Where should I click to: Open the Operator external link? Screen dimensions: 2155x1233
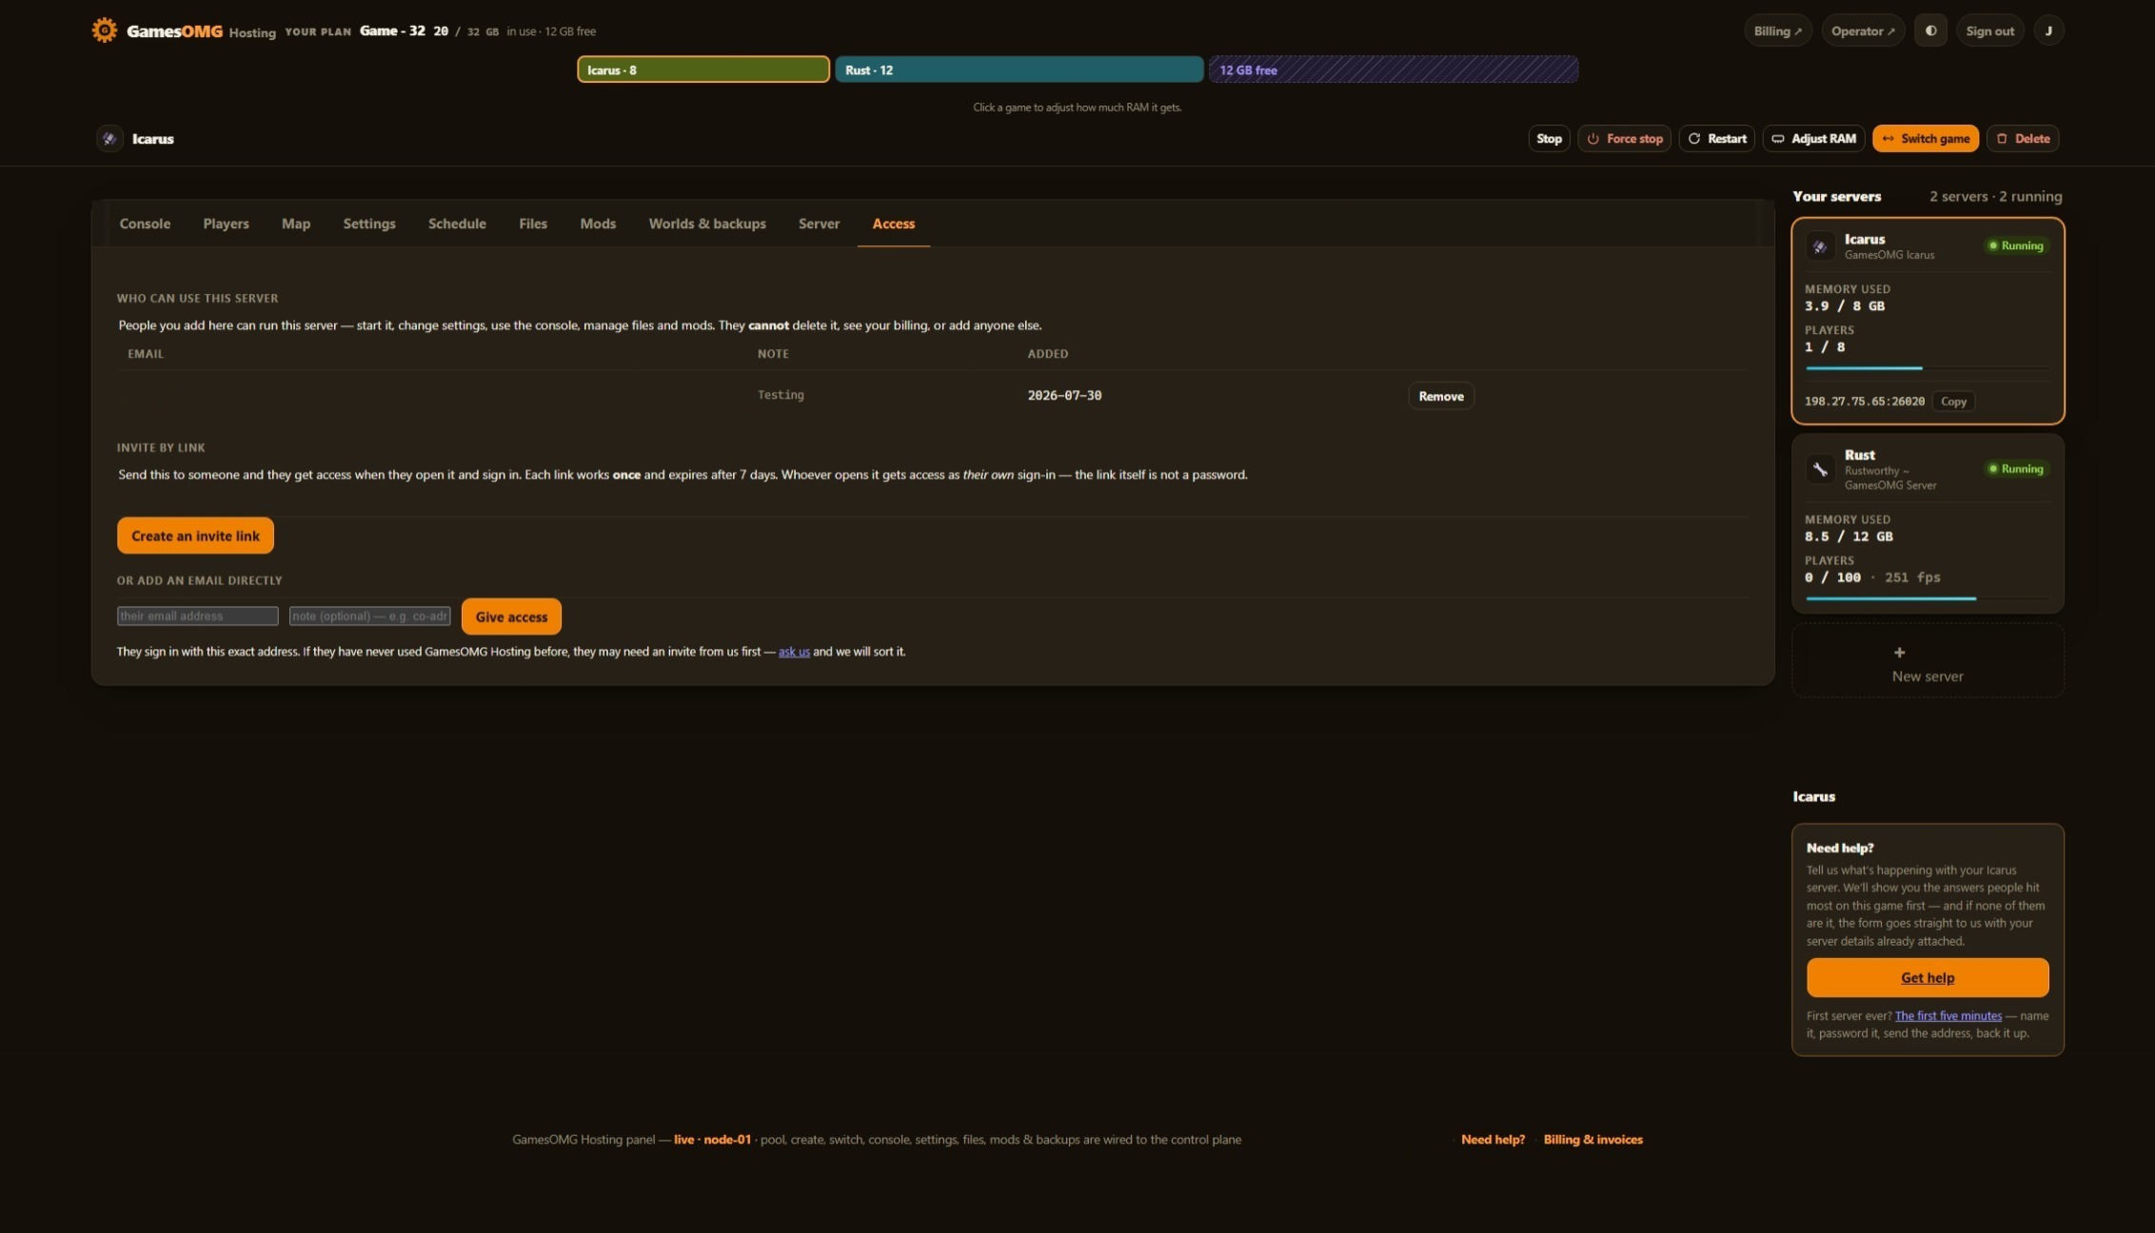pos(1863,30)
